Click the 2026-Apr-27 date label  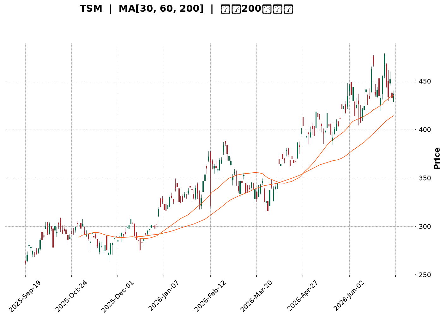click(303, 296)
